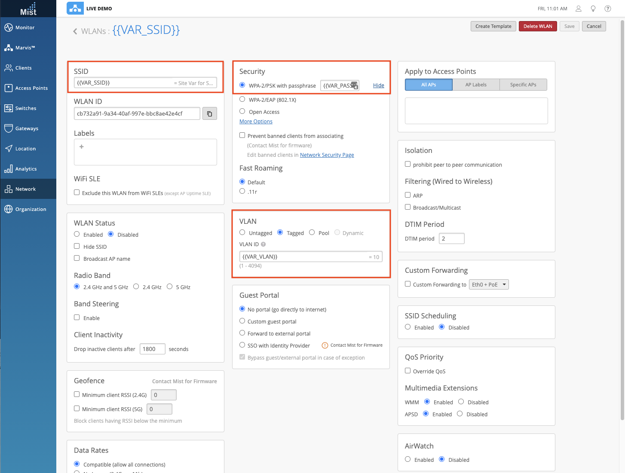This screenshot has height=473, width=625.
Task: Go back using the WLANs chevron
Action: pos(75,31)
